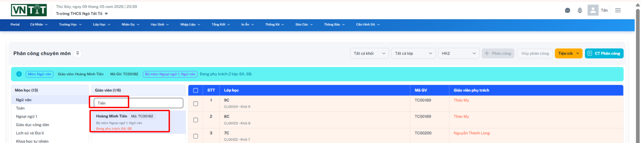Expand the Trường Học menu
This screenshot has height=143, width=641.
(70, 25)
